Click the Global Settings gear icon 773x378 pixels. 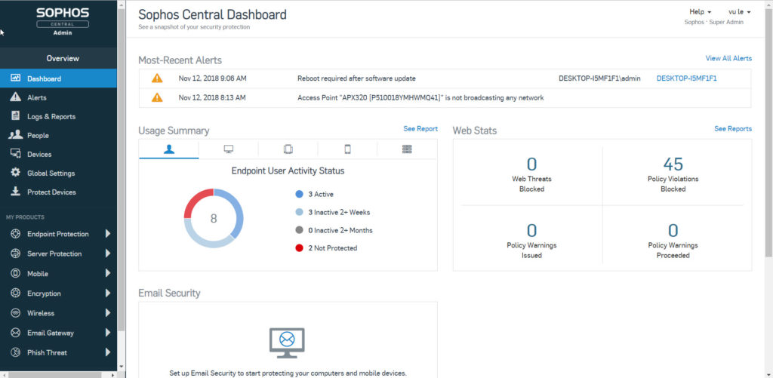[15, 173]
